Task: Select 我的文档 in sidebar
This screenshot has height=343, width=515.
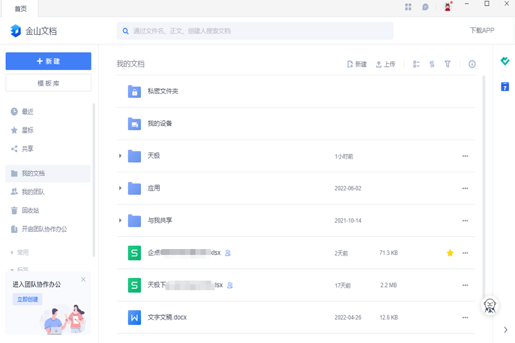Action: [x=48, y=173]
